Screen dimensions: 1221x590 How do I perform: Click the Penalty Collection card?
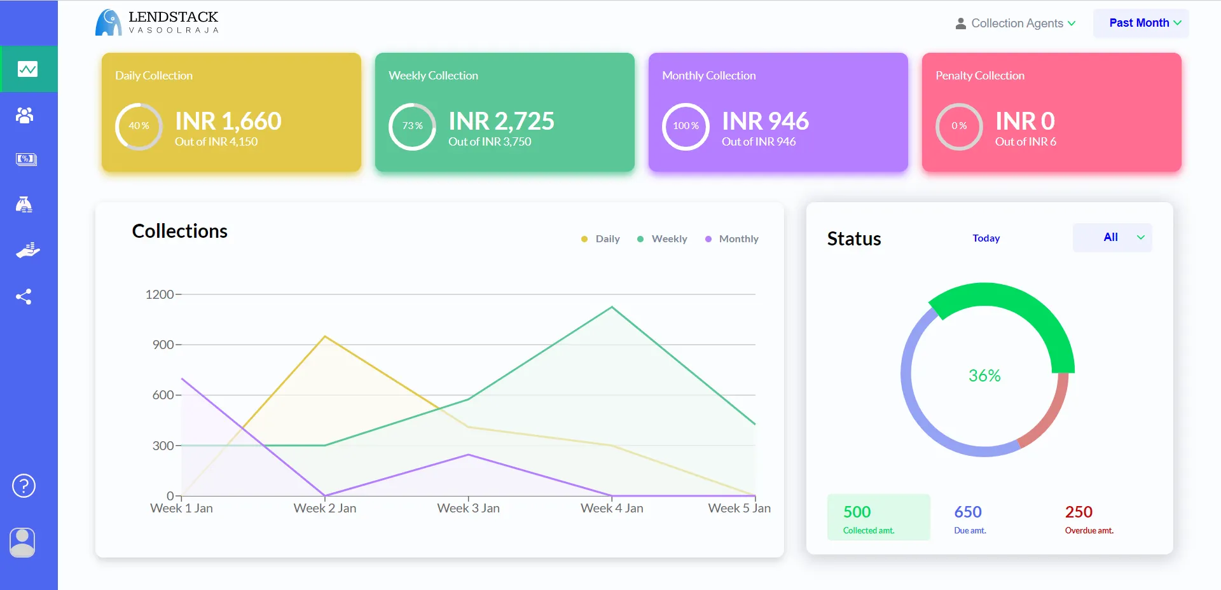tap(1051, 113)
